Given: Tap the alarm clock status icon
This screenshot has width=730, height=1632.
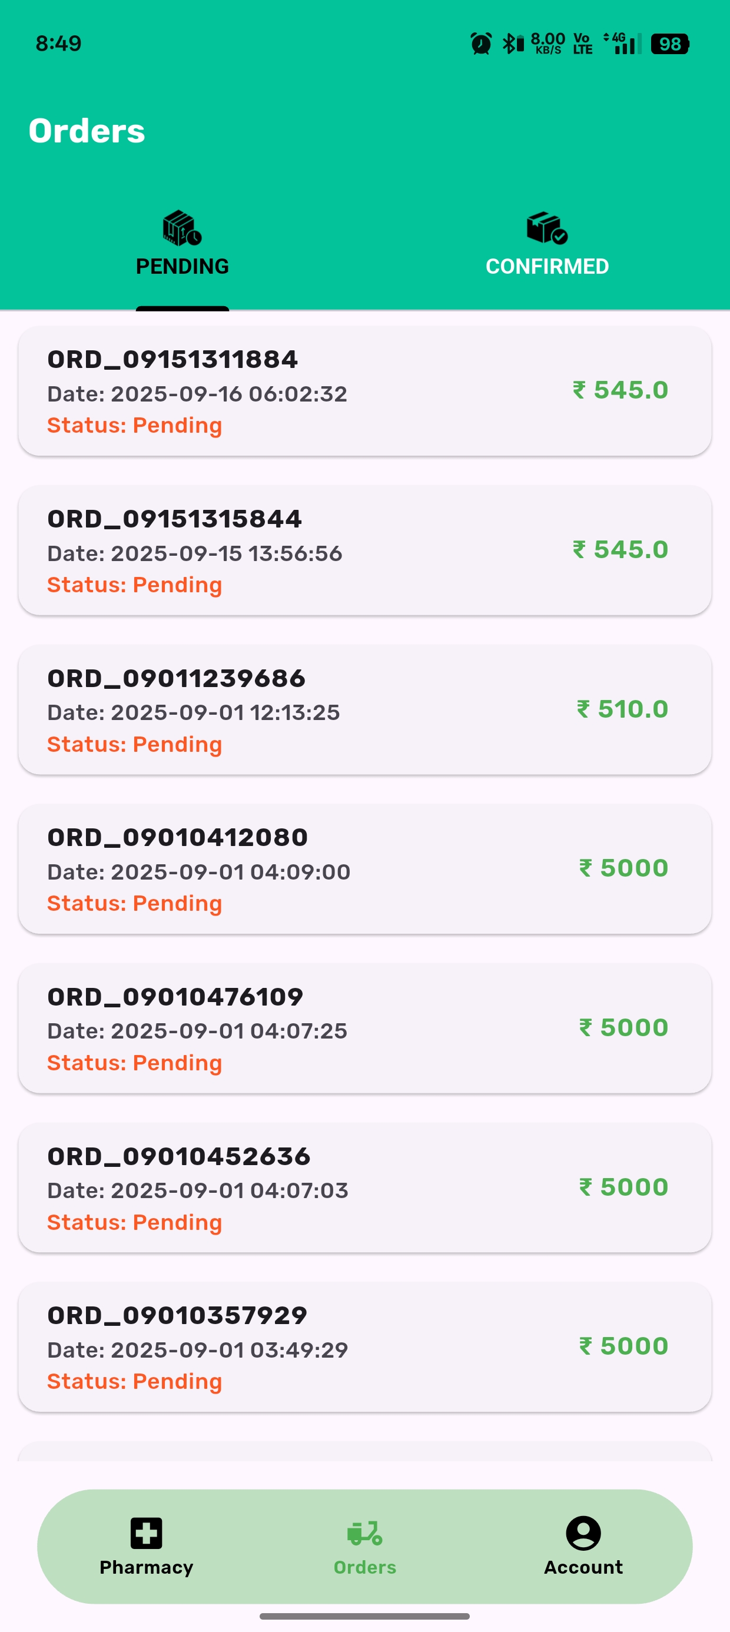Looking at the screenshot, I should click(481, 44).
